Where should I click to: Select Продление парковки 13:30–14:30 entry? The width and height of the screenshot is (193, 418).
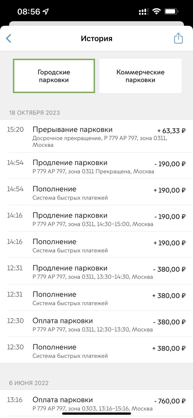tap(96, 271)
